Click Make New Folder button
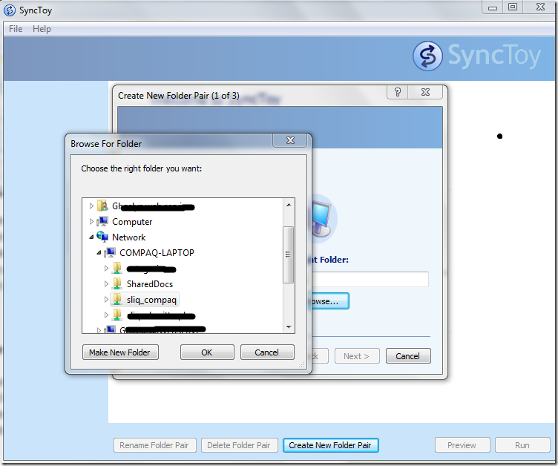Screen dimensions: 558x466 pos(120,352)
